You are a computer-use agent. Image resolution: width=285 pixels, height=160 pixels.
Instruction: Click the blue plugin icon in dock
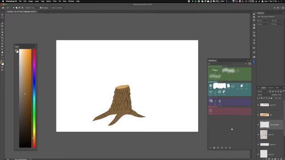click(254, 62)
